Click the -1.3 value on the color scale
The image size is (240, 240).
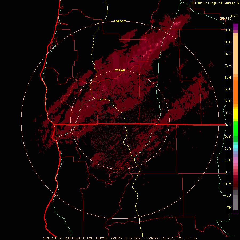pyautogui.click(x=227, y=196)
